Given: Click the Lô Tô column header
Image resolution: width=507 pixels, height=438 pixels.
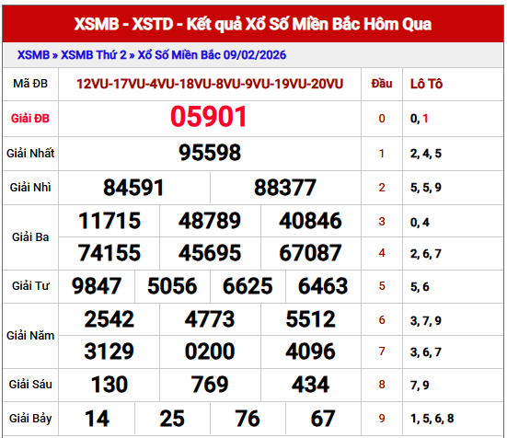Looking at the screenshot, I should [x=427, y=84].
